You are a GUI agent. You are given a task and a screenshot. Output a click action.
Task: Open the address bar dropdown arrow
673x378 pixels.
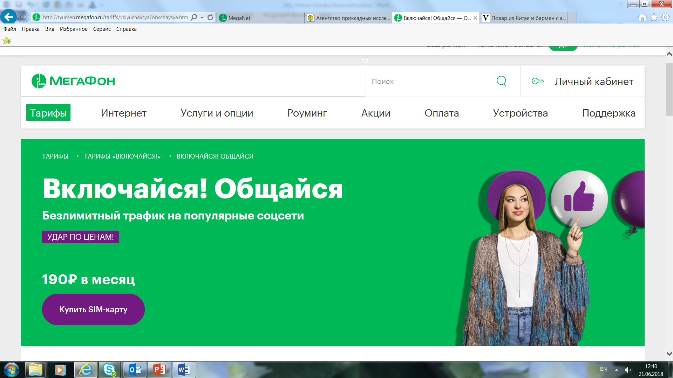(202, 17)
